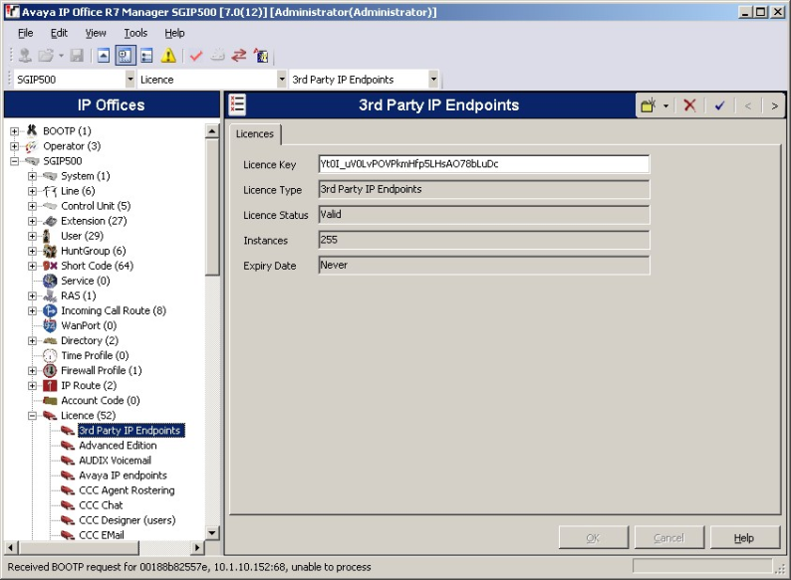This screenshot has height=580, width=791.
Task: Click the Help button
Action: click(x=744, y=538)
